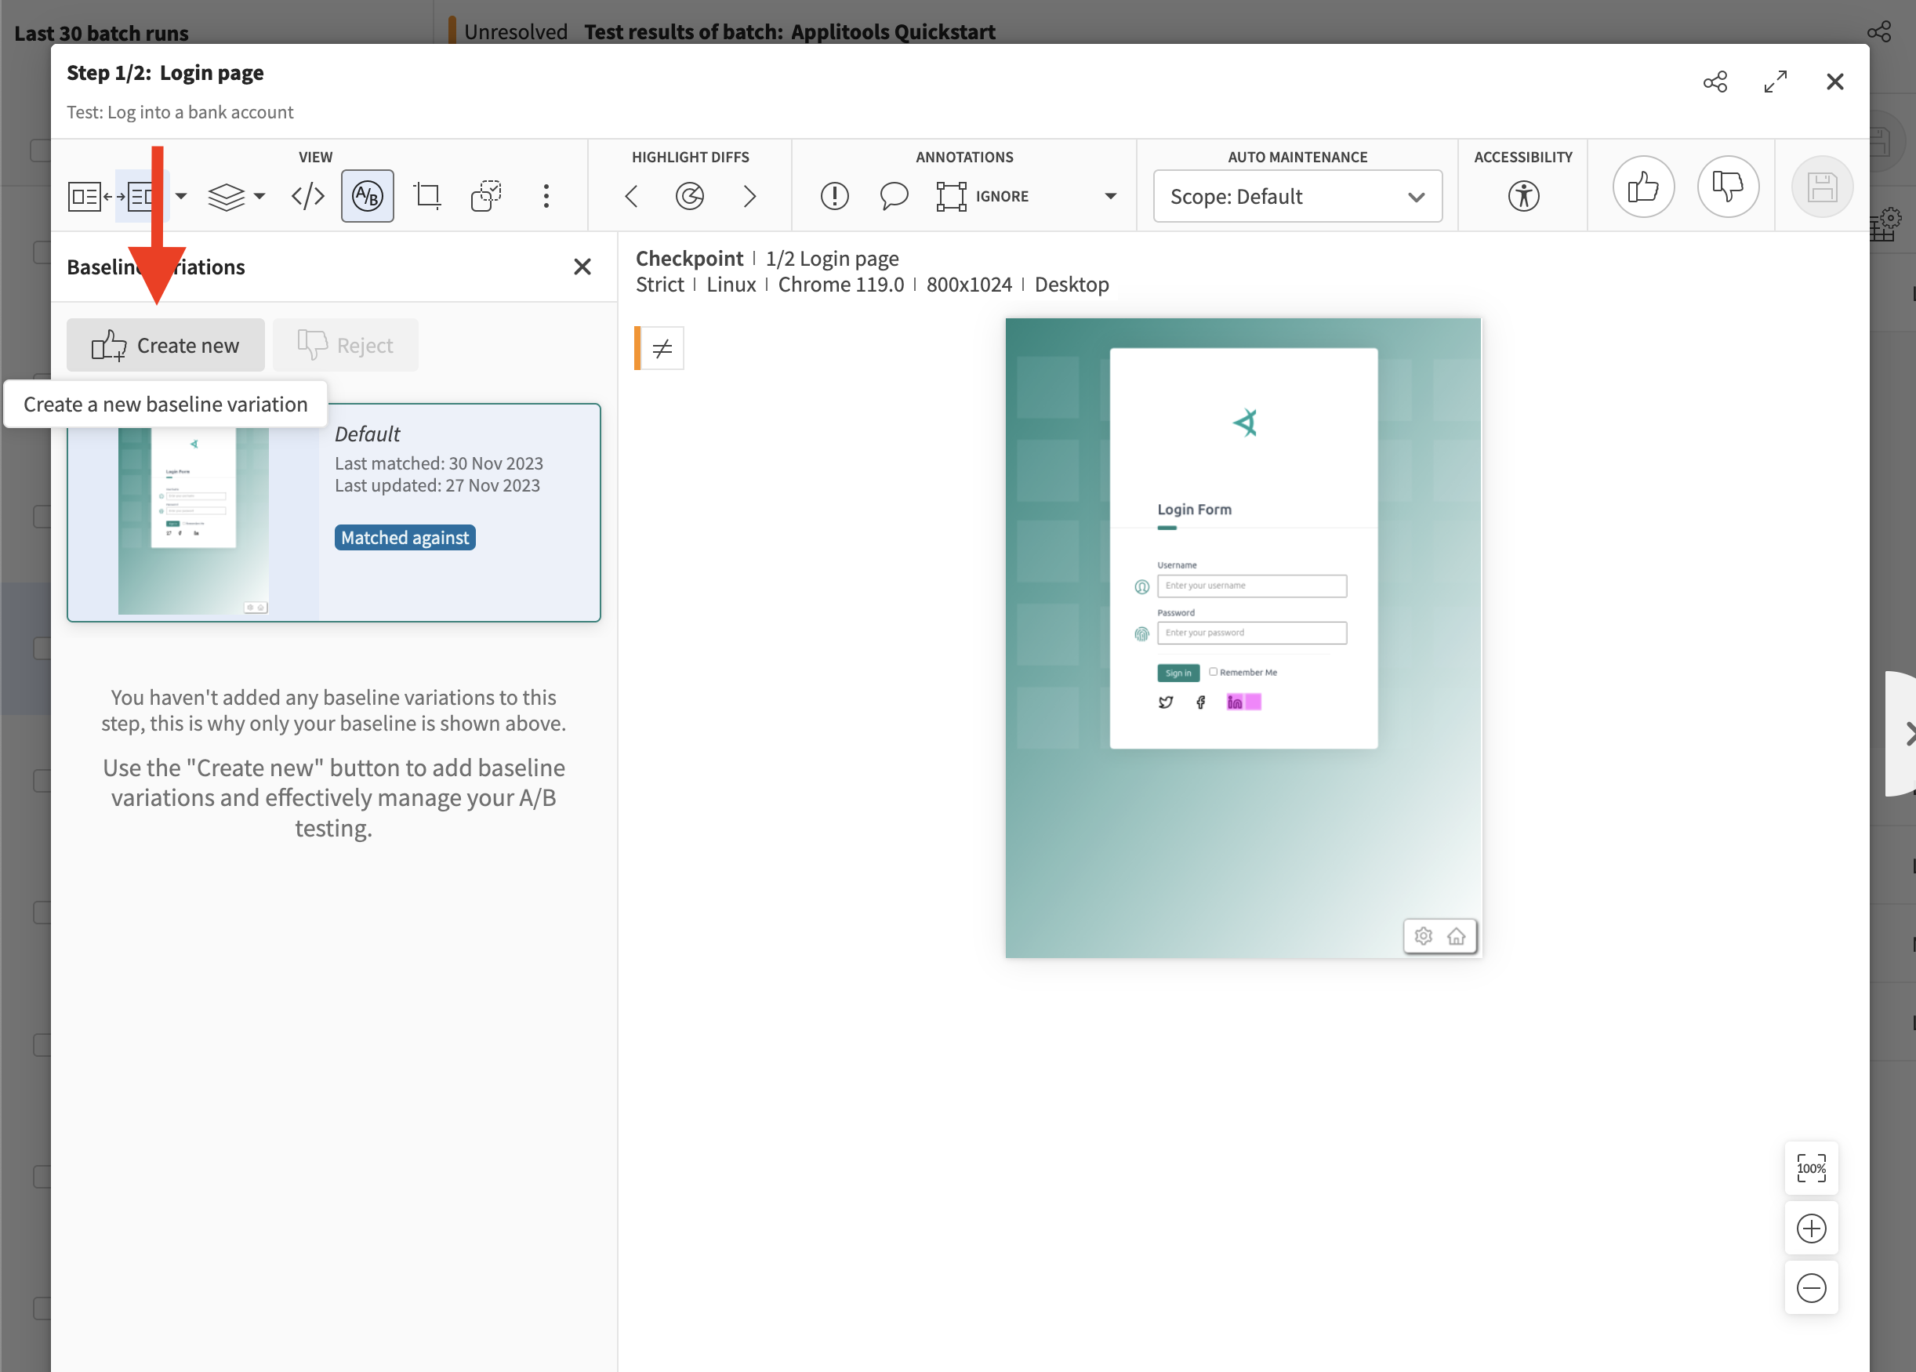
Task: Click the not-equal difference marker icon
Action: point(662,346)
